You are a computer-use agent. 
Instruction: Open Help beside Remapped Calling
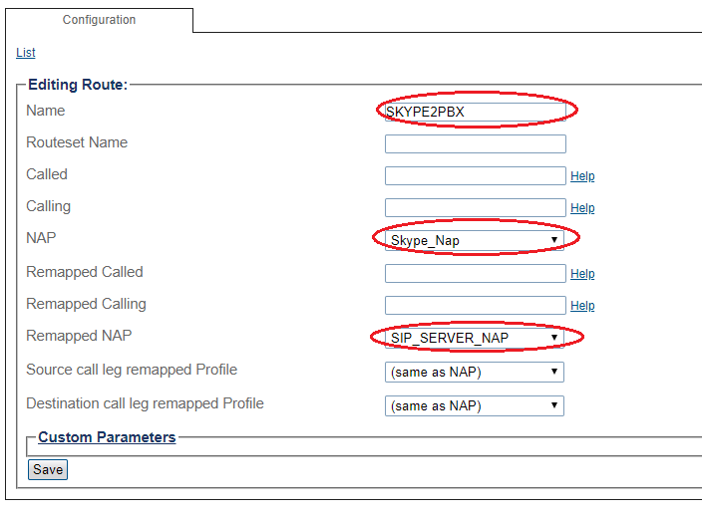pos(582,306)
